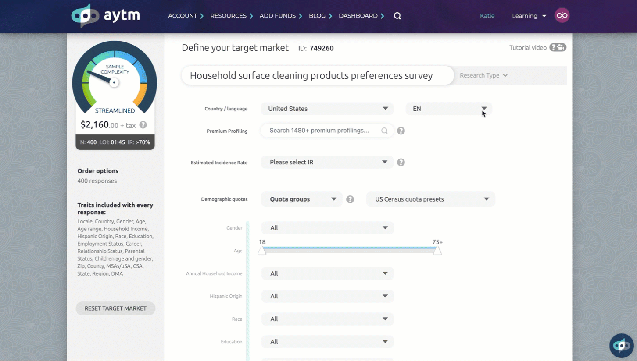Click the Katie user name link

(487, 16)
